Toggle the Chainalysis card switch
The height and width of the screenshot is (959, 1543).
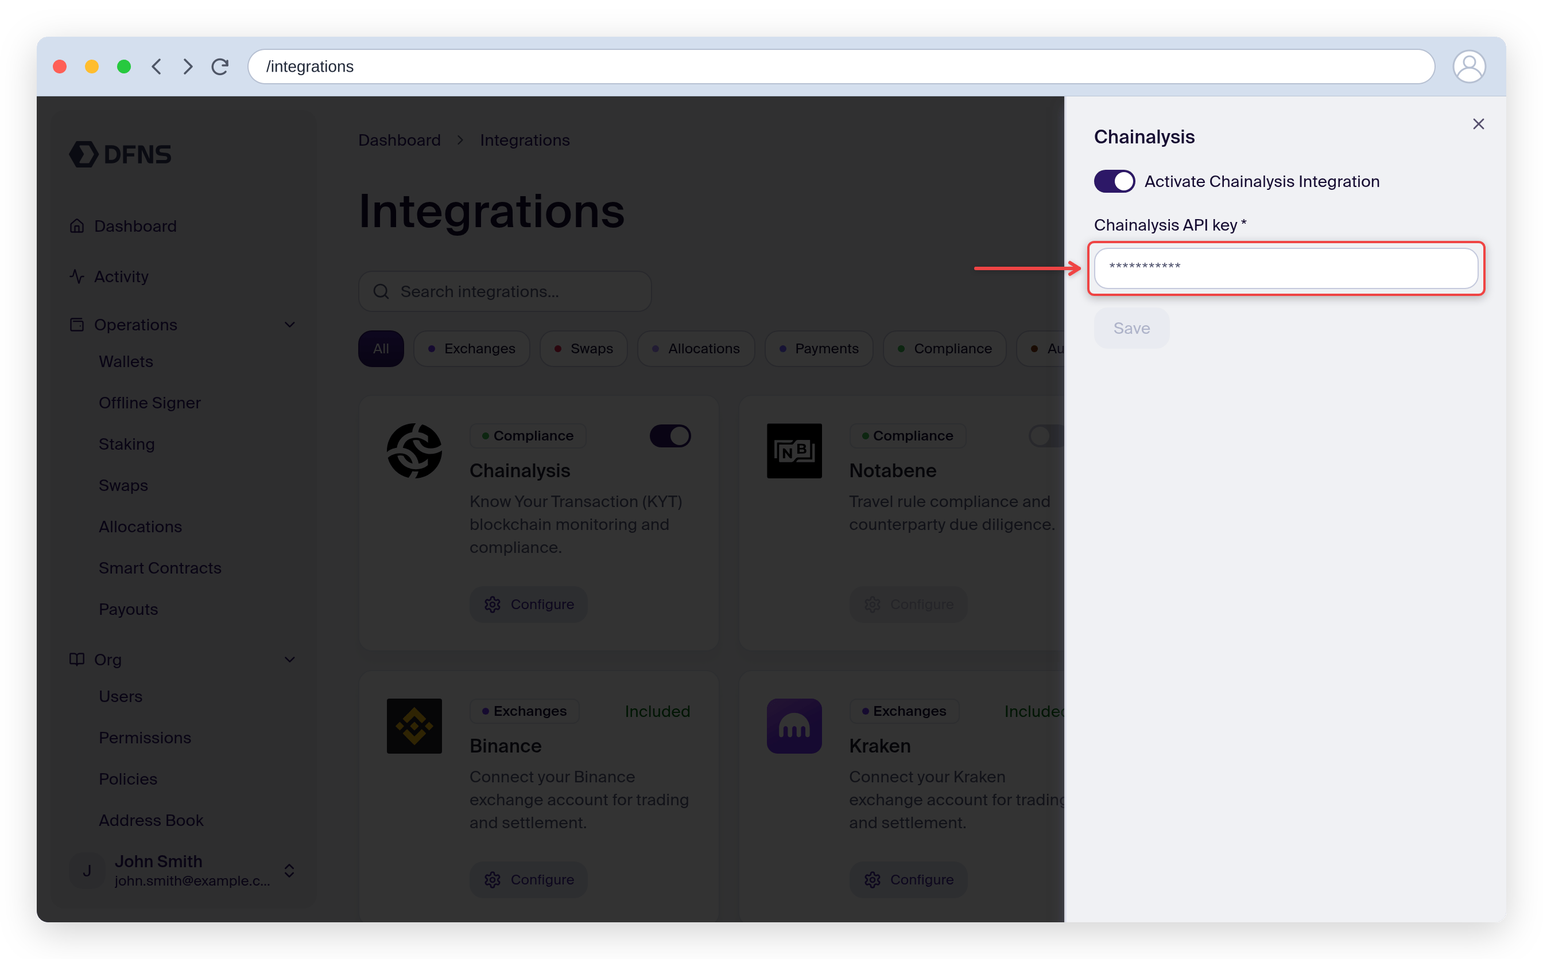click(x=670, y=436)
